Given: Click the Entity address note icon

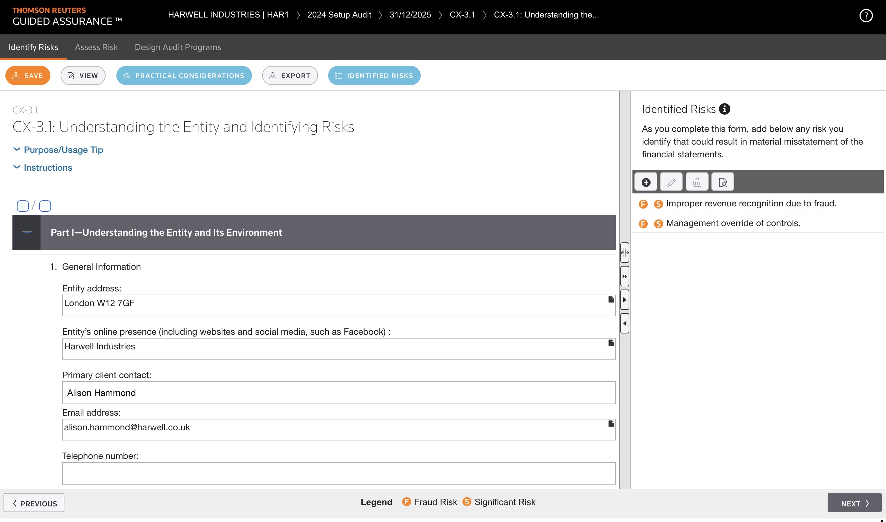Looking at the screenshot, I should tap(611, 299).
